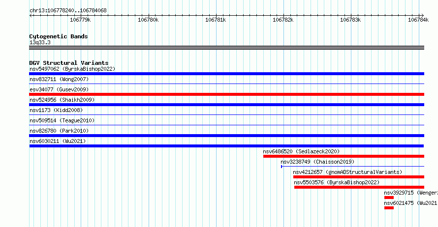
Task: Click the 106781k ruler label
Action: click(x=216, y=20)
